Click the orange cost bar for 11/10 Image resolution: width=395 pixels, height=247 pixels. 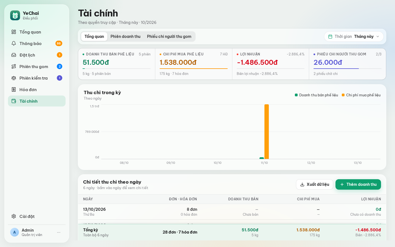[x=267, y=132]
